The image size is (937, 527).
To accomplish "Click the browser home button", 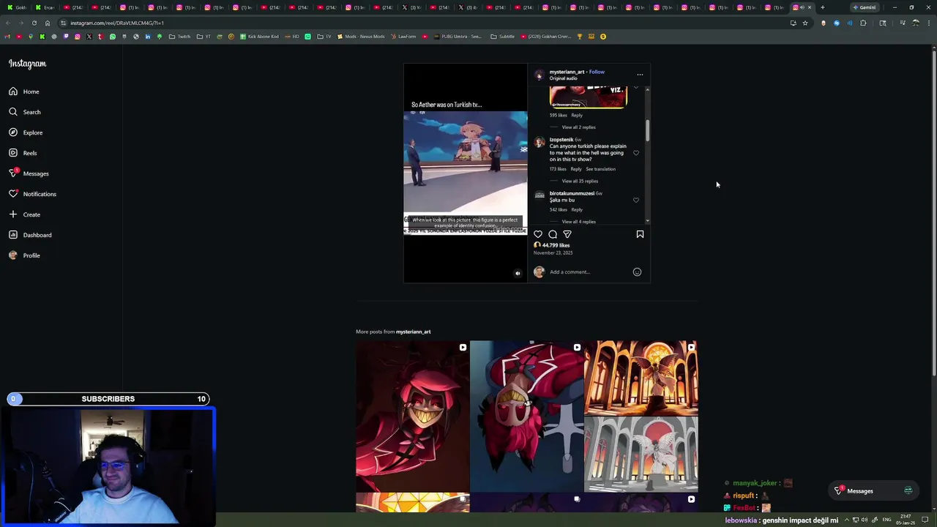I will [x=48, y=23].
